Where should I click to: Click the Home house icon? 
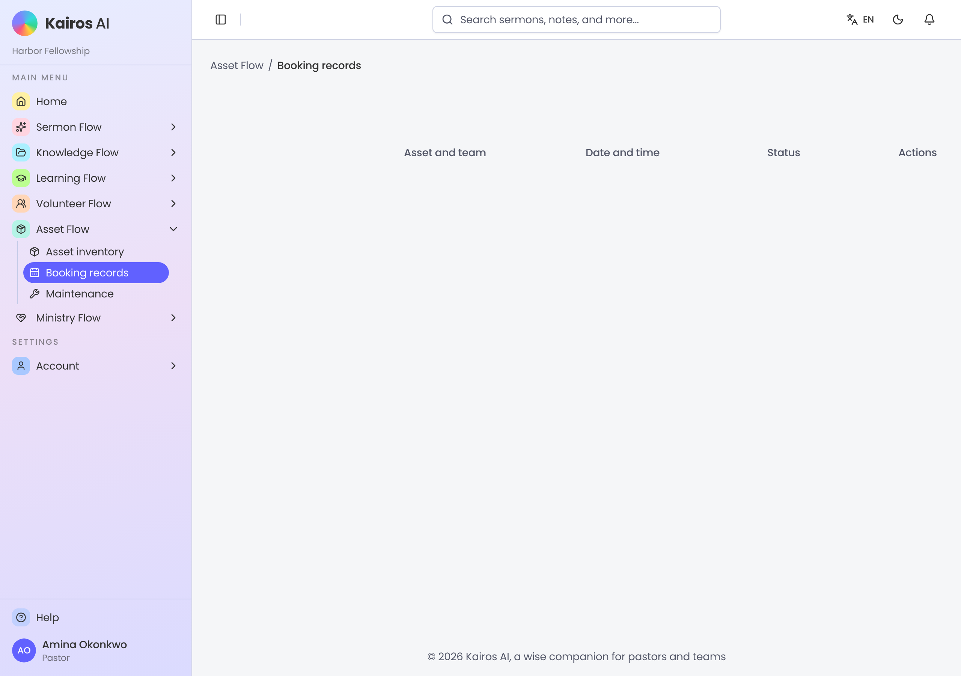(x=21, y=101)
